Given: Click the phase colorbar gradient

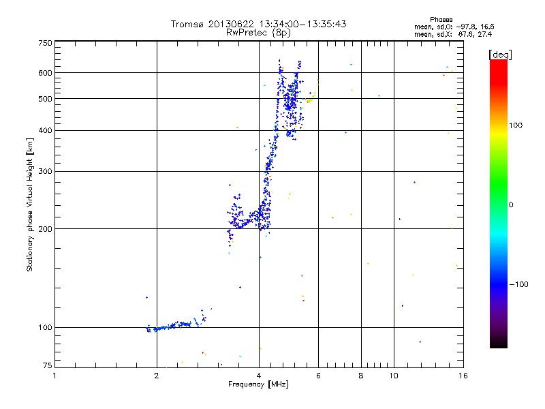Looking at the screenshot, I should click(499, 204).
